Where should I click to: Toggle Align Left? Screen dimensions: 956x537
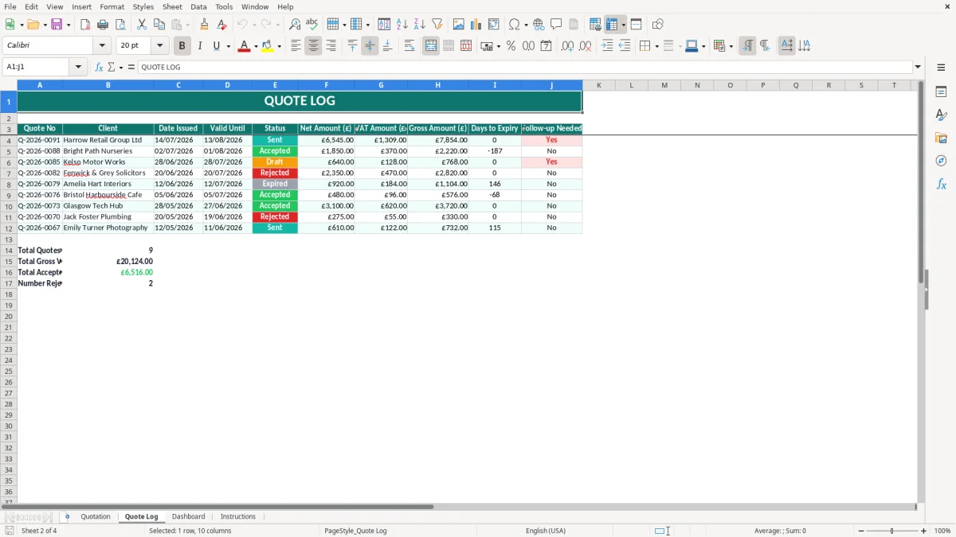click(x=296, y=46)
